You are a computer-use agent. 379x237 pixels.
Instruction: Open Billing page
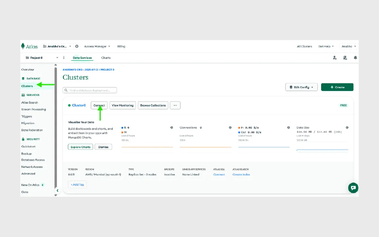[121, 46]
